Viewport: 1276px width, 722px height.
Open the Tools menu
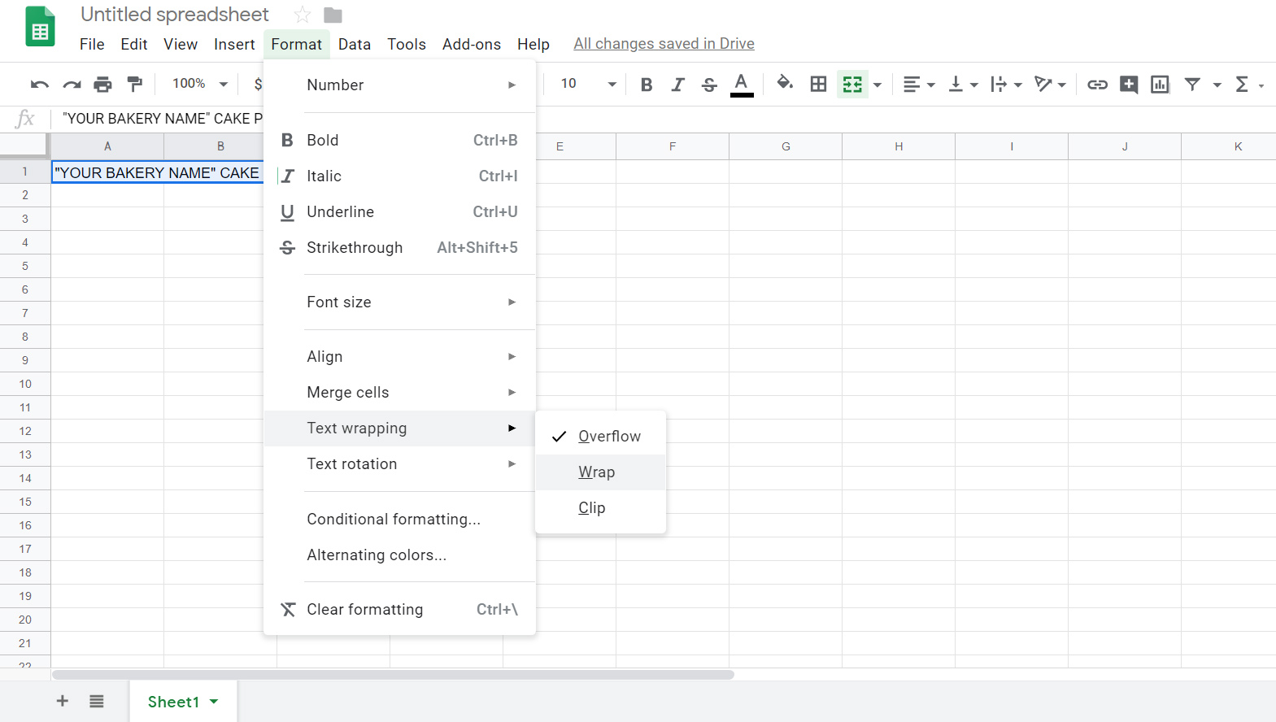pos(406,44)
